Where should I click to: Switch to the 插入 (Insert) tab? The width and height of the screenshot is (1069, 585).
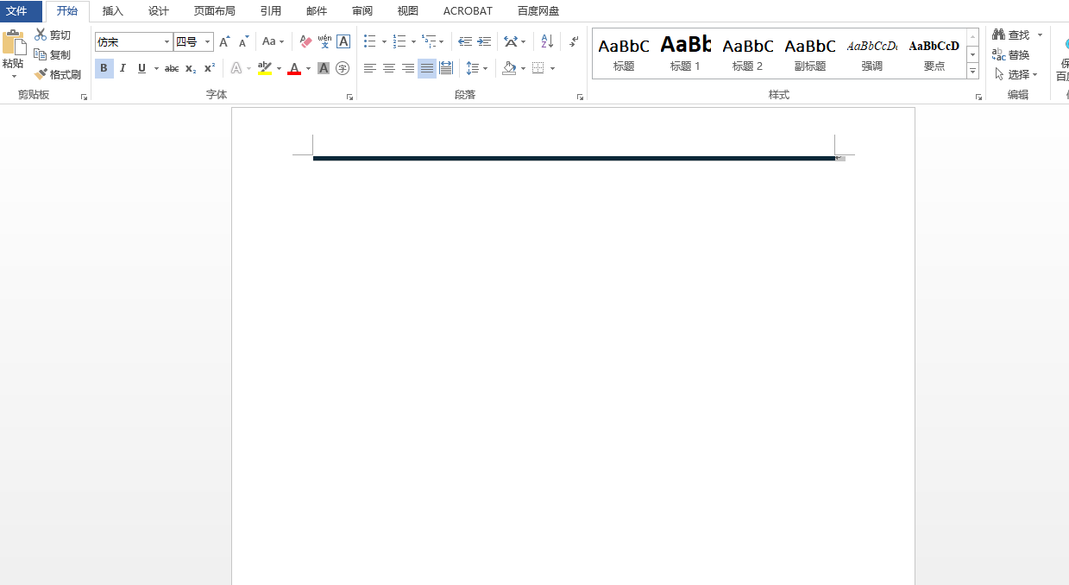(x=113, y=11)
